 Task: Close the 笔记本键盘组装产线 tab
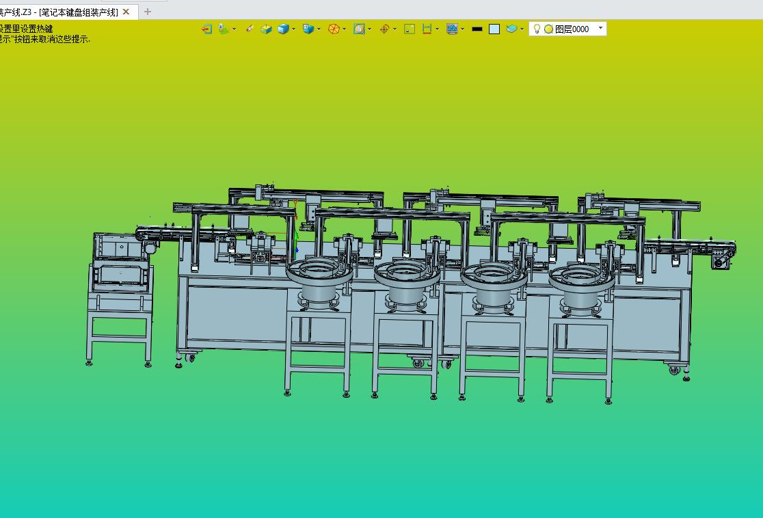(x=126, y=12)
